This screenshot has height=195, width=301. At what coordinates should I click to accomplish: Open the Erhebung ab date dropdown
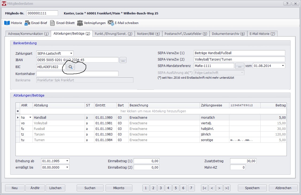pos(67,161)
